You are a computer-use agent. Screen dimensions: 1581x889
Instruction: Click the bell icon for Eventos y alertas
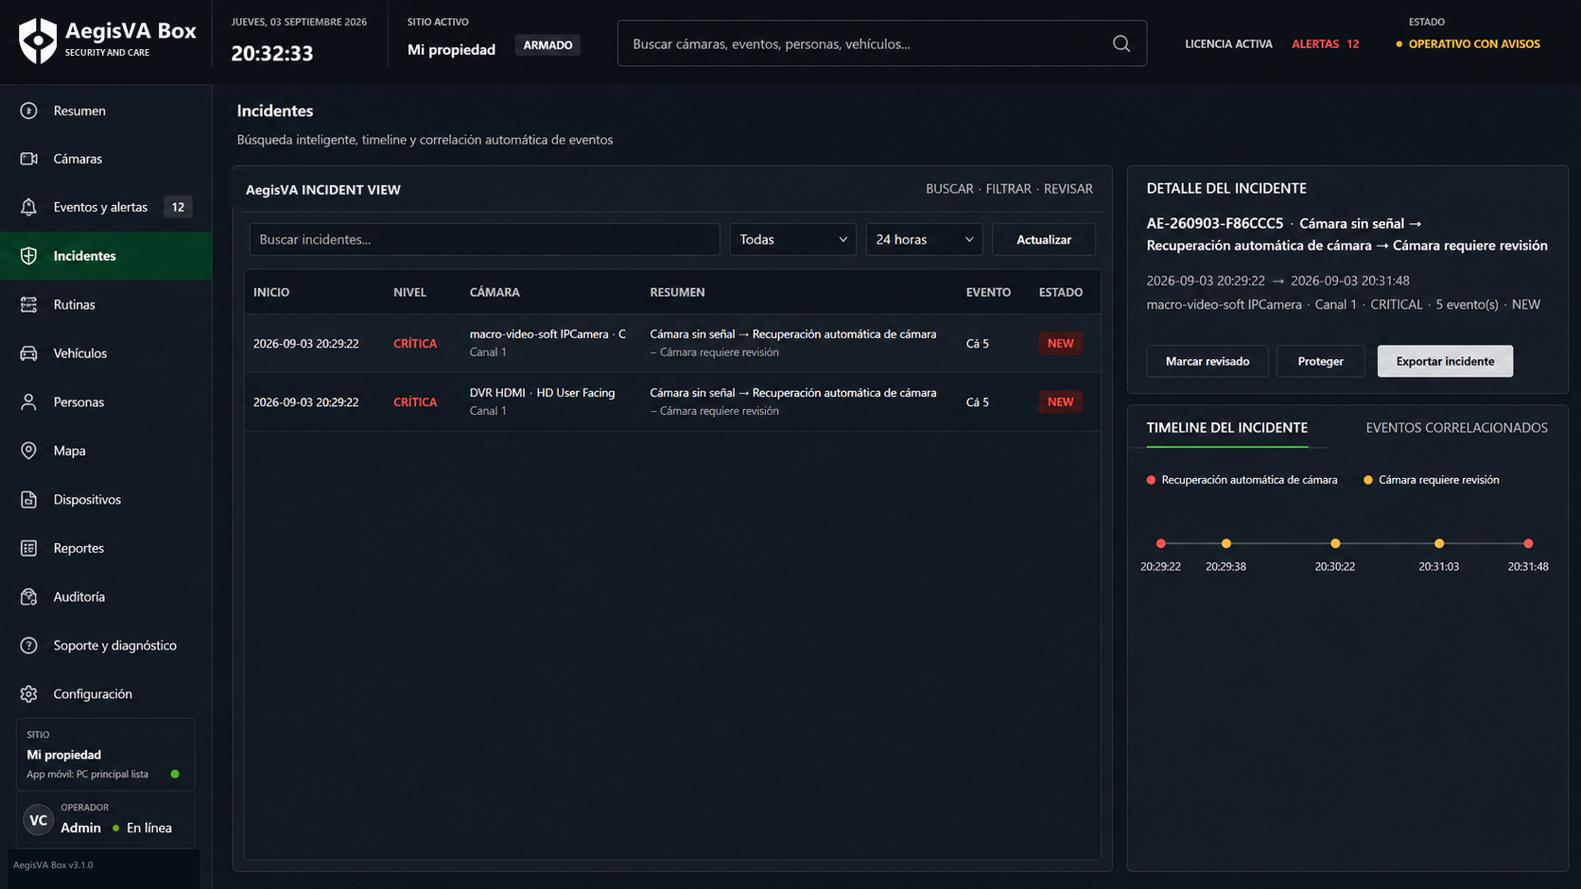pyautogui.click(x=28, y=207)
